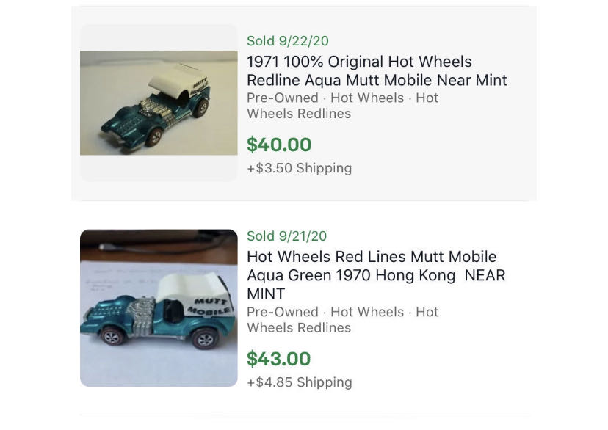Click the Sold 9/21/20 date label
The height and width of the screenshot is (430, 608).
click(x=288, y=236)
